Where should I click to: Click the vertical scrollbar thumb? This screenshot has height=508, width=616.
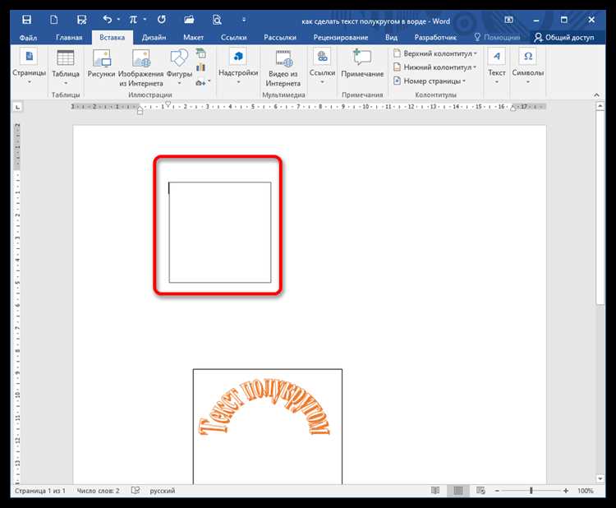(600, 208)
